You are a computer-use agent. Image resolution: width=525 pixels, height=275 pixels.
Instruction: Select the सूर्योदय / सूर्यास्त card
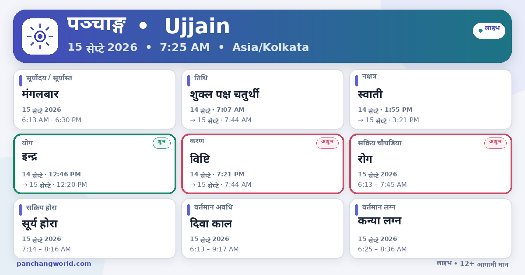tap(94, 99)
